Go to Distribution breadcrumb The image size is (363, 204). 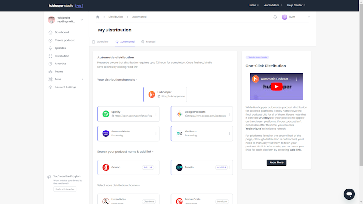pos(116,17)
